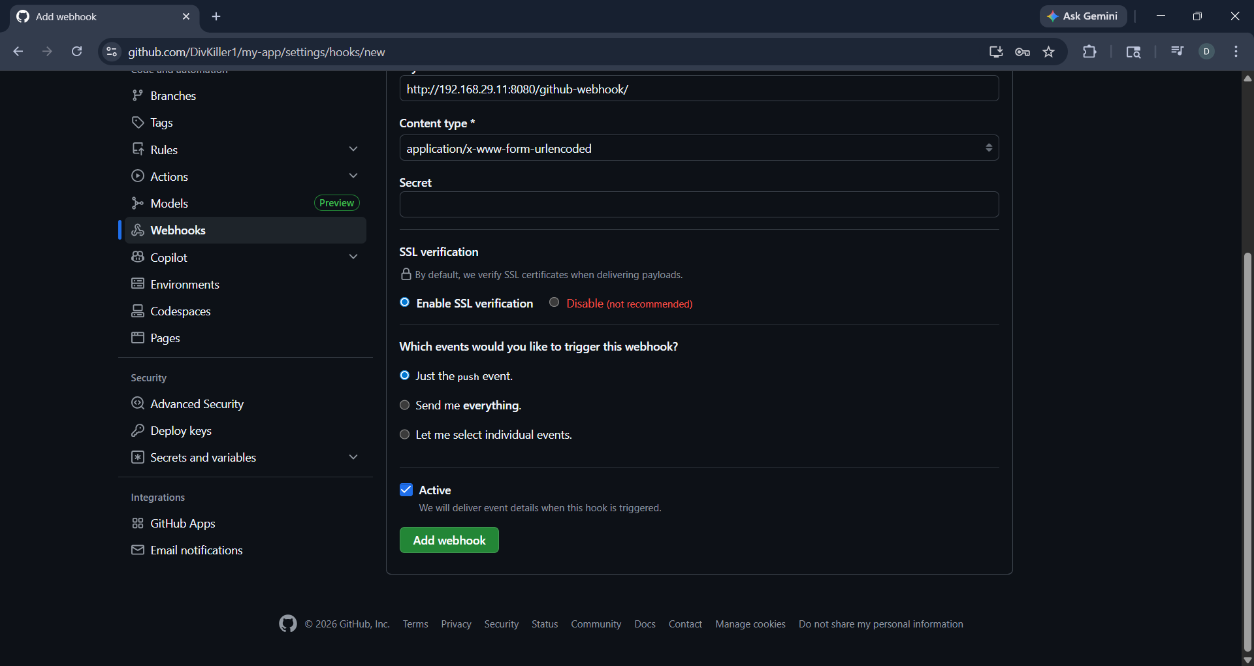
Task: Select the Send me everything option
Action: [404, 405]
